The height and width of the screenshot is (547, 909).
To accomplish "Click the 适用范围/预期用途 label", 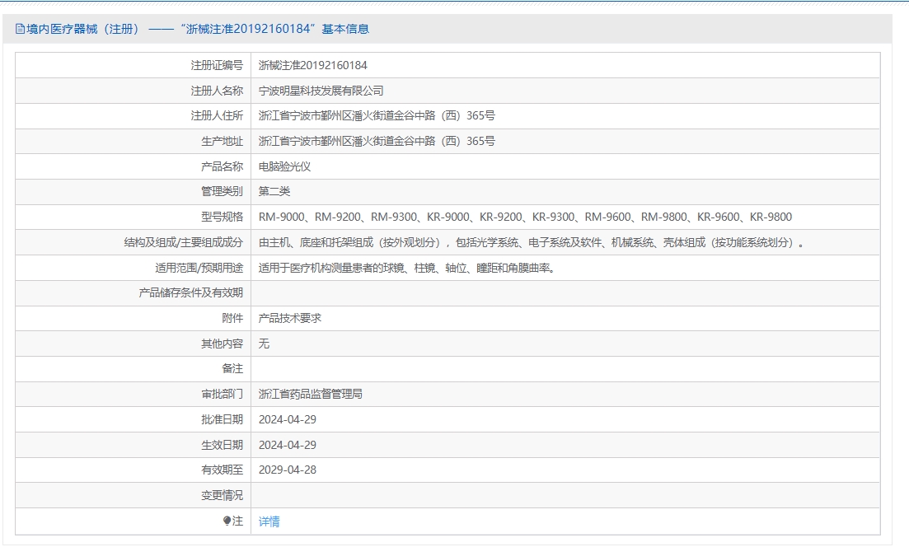I will pyautogui.click(x=199, y=268).
